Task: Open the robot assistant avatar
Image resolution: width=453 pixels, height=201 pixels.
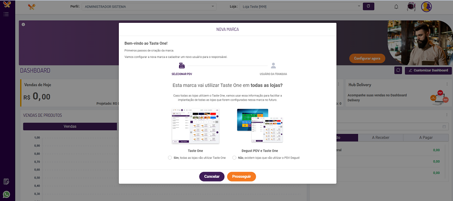Action: pyautogui.click(x=411, y=6)
